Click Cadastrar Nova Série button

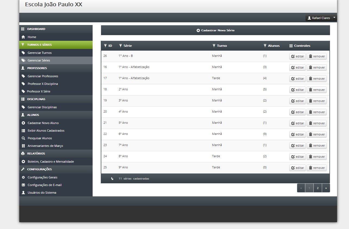click(x=215, y=30)
